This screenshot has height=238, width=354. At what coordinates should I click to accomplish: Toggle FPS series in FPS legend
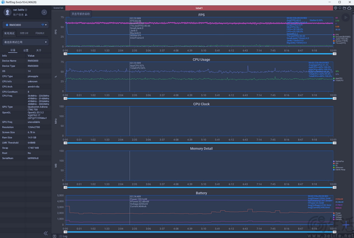point(336,35)
